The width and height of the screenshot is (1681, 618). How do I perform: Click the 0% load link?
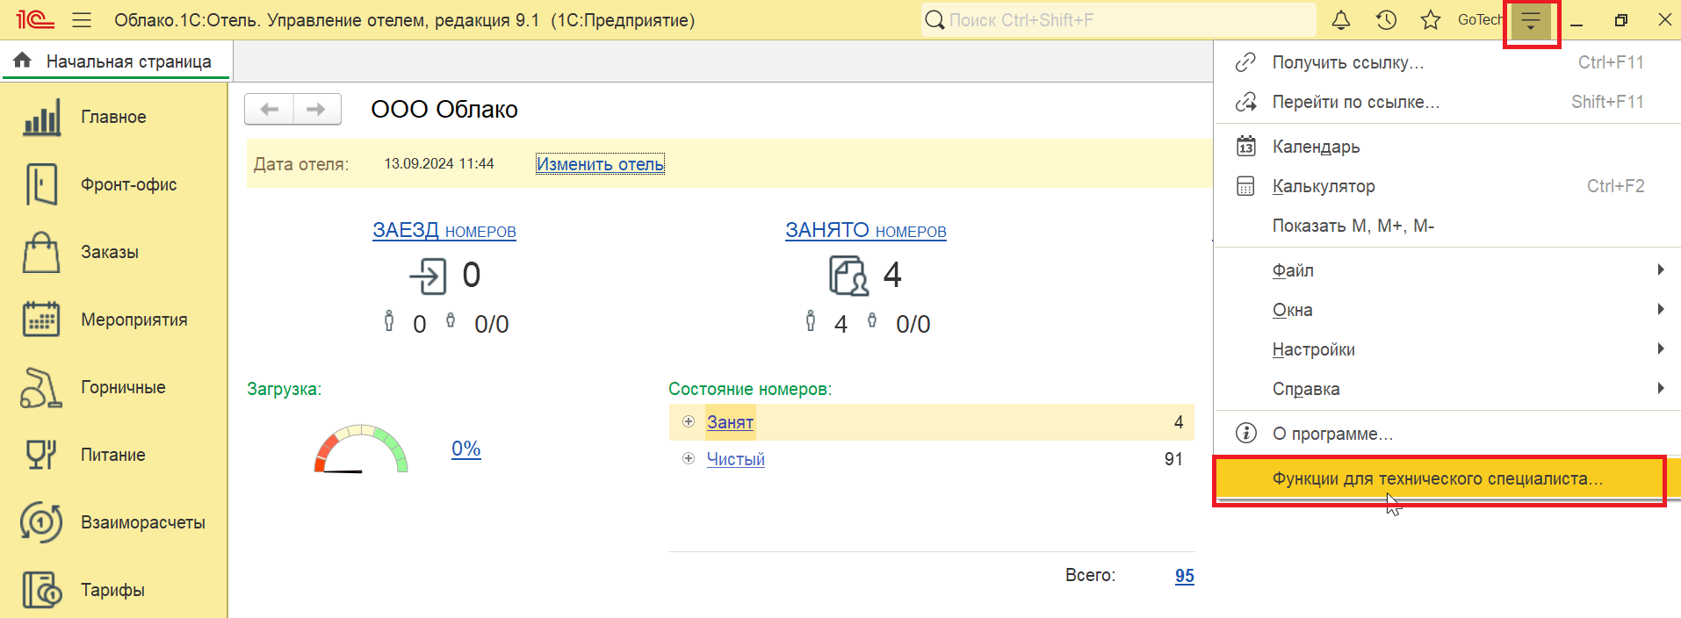(x=465, y=449)
